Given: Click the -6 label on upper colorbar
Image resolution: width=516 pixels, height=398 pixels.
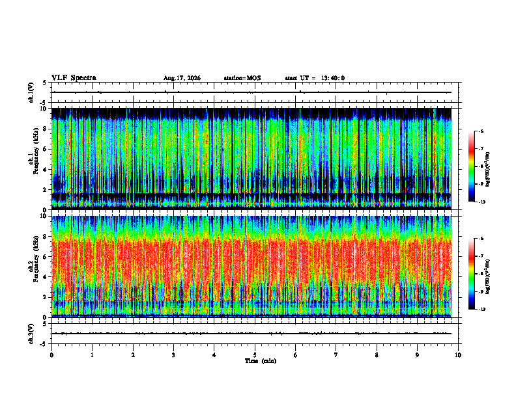Looking at the screenshot, I should point(481,131).
